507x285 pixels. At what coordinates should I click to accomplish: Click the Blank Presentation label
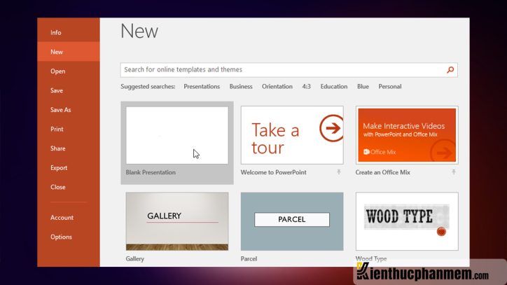[151, 172]
